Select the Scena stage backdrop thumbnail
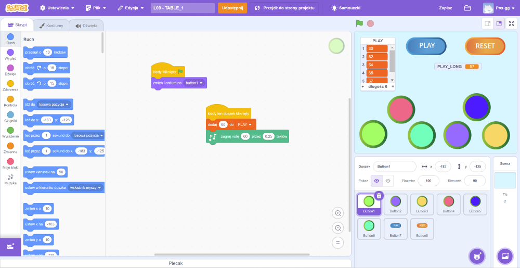 click(505, 181)
